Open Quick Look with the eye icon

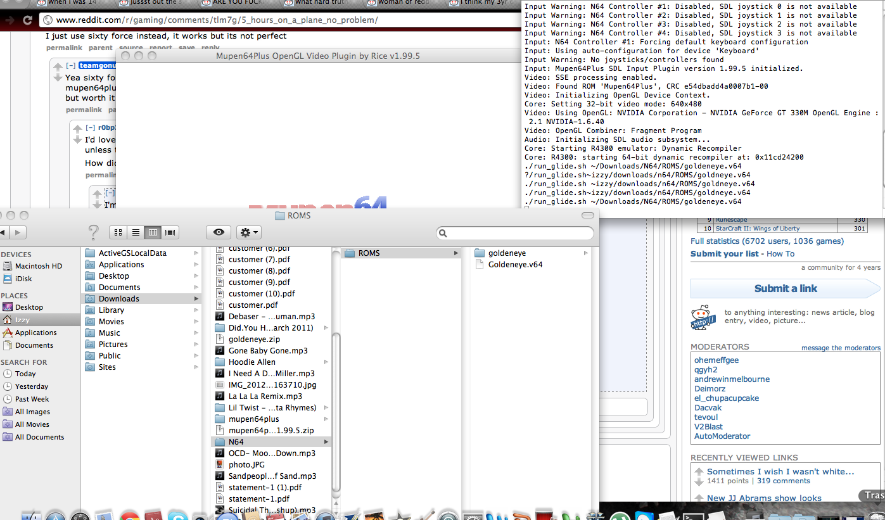(x=219, y=232)
